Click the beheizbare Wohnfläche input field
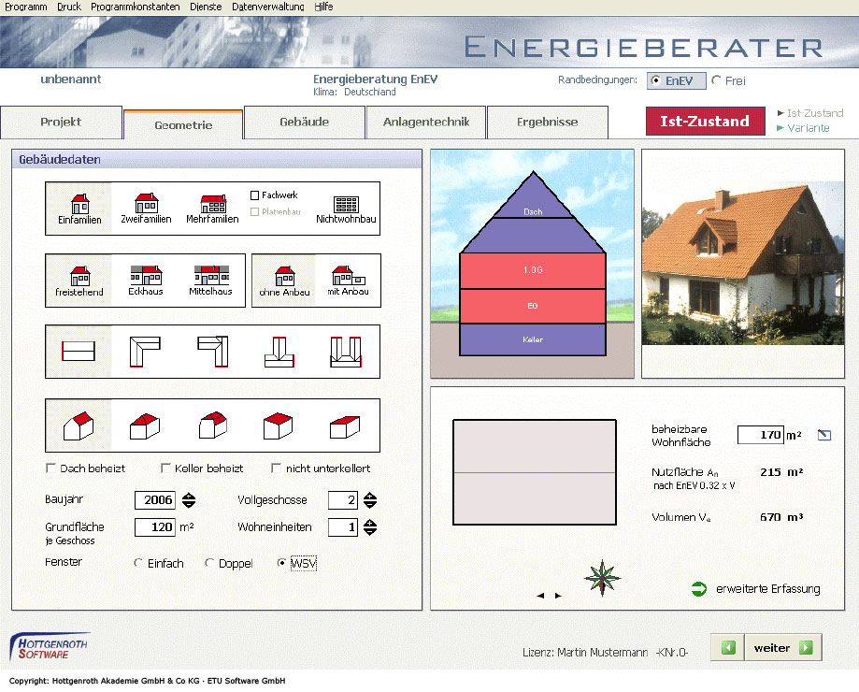 coord(761,435)
